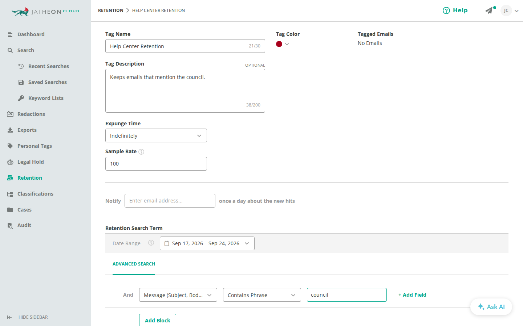Image resolution: width=523 pixels, height=326 pixels.
Task: Click the Tag Description text area
Action: pos(185,91)
